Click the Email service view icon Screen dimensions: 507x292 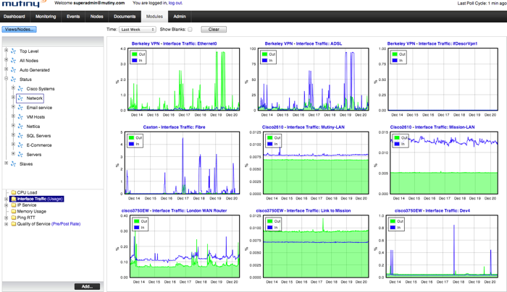[x=20, y=108]
